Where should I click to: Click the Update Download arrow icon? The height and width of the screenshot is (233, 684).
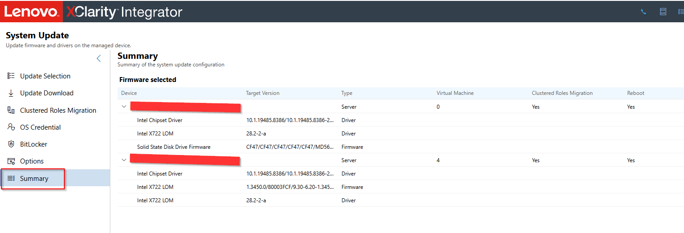pos(11,93)
